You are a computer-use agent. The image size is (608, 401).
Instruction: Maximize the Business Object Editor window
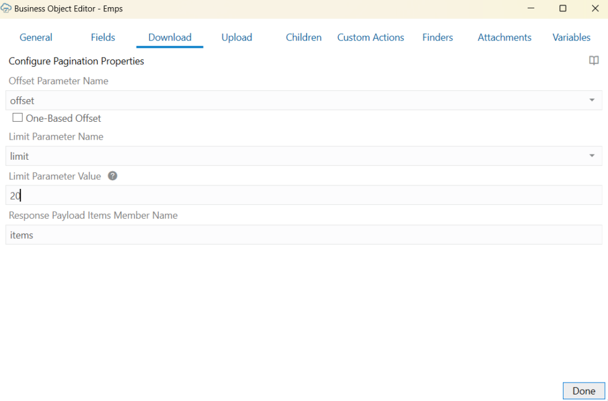[562, 9]
